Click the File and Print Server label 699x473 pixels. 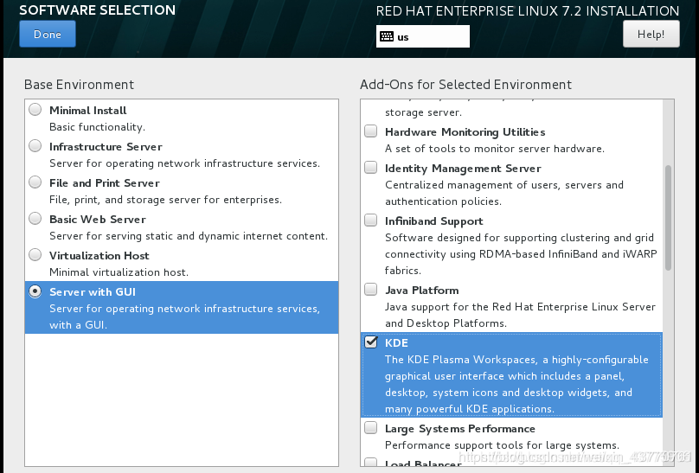(x=105, y=183)
